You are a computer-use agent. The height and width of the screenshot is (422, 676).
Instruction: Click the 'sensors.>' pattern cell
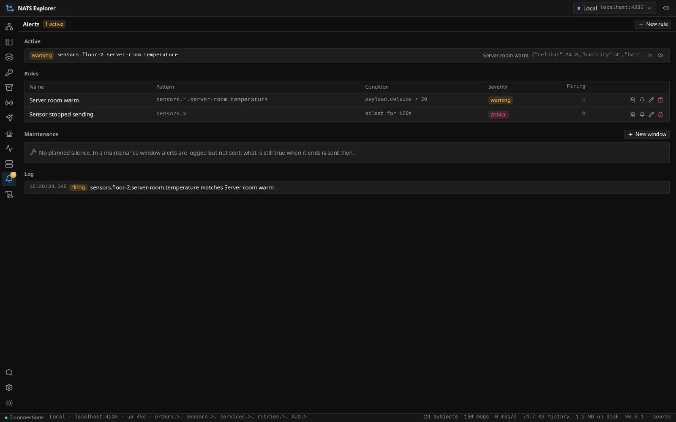(172, 114)
